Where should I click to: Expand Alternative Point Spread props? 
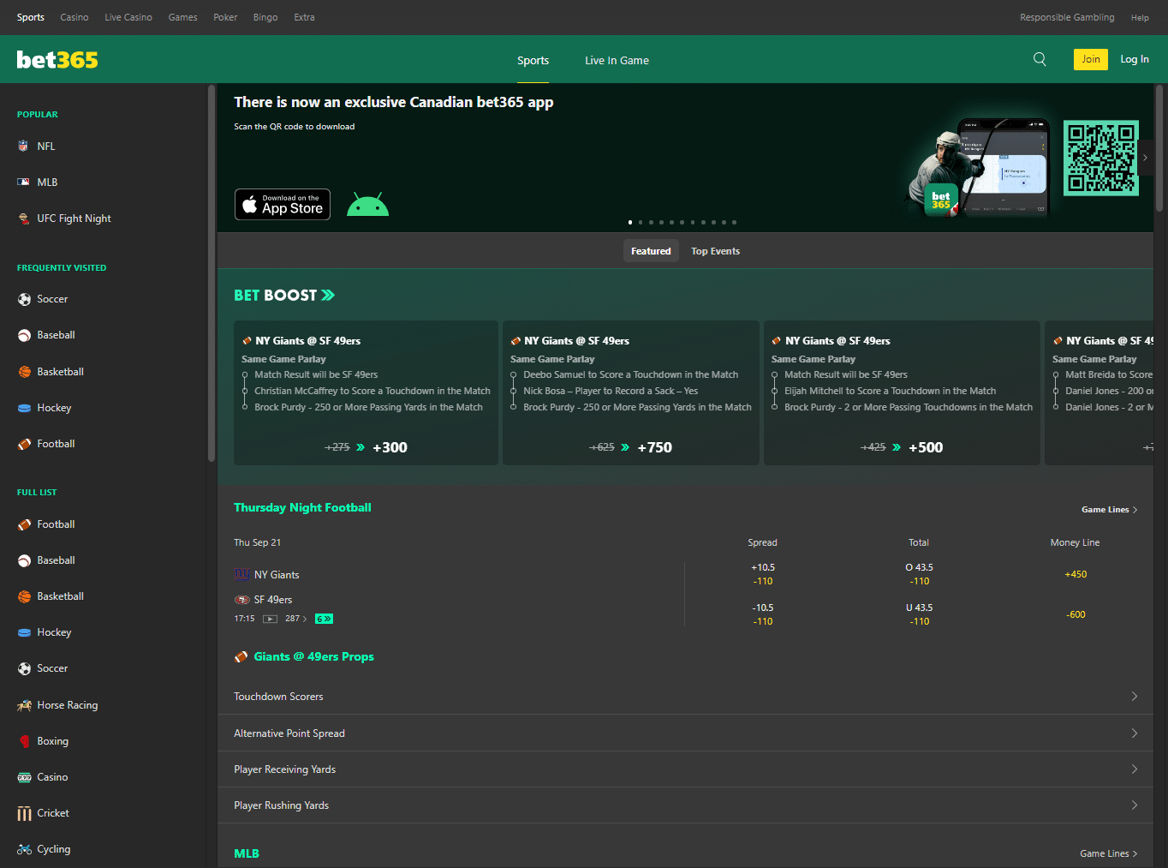[x=685, y=733]
